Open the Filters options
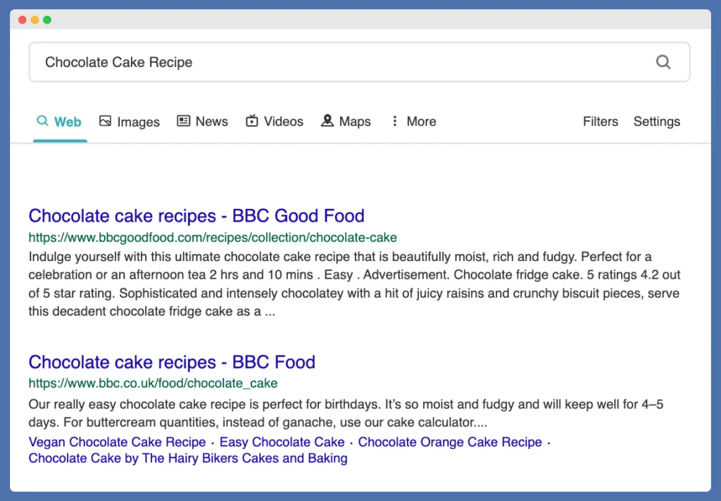The image size is (721, 501). click(600, 122)
